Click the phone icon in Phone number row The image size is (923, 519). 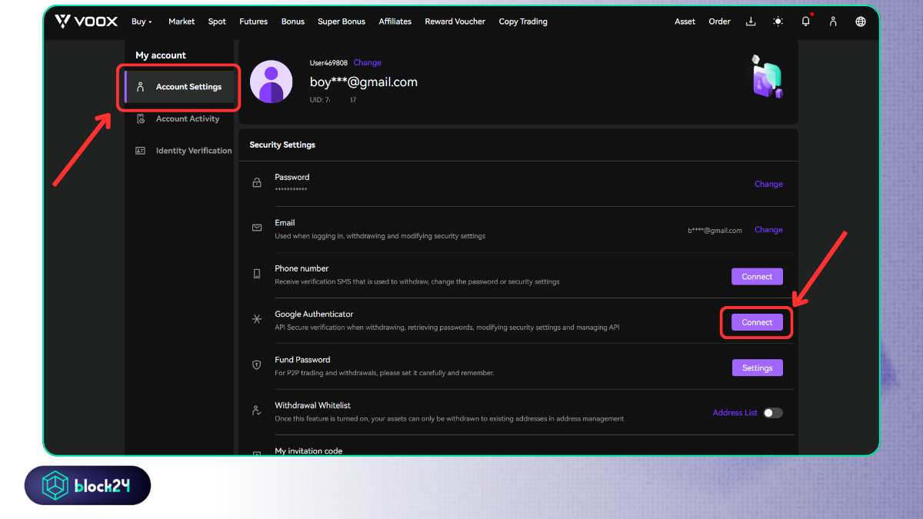coord(257,274)
